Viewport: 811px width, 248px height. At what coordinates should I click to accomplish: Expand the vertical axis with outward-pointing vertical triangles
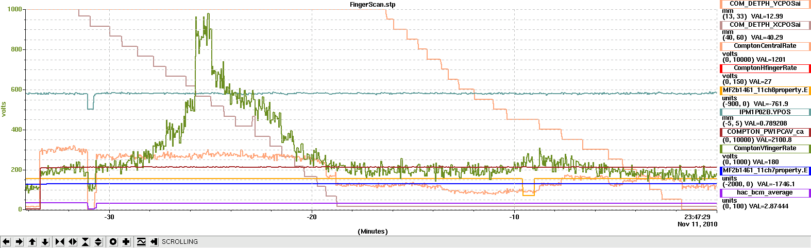pos(98,242)
